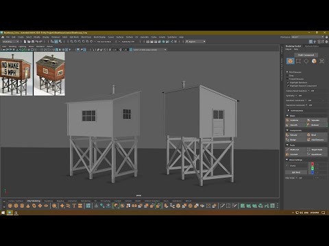
Task: Open the Workspace dropdown
Action: pyautogui.click(x=308, y=37)
